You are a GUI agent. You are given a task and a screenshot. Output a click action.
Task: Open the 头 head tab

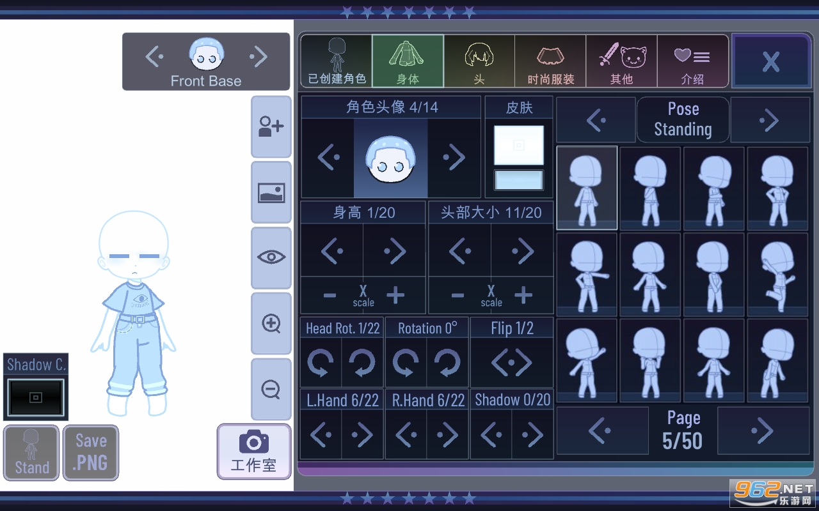[479, 61]
